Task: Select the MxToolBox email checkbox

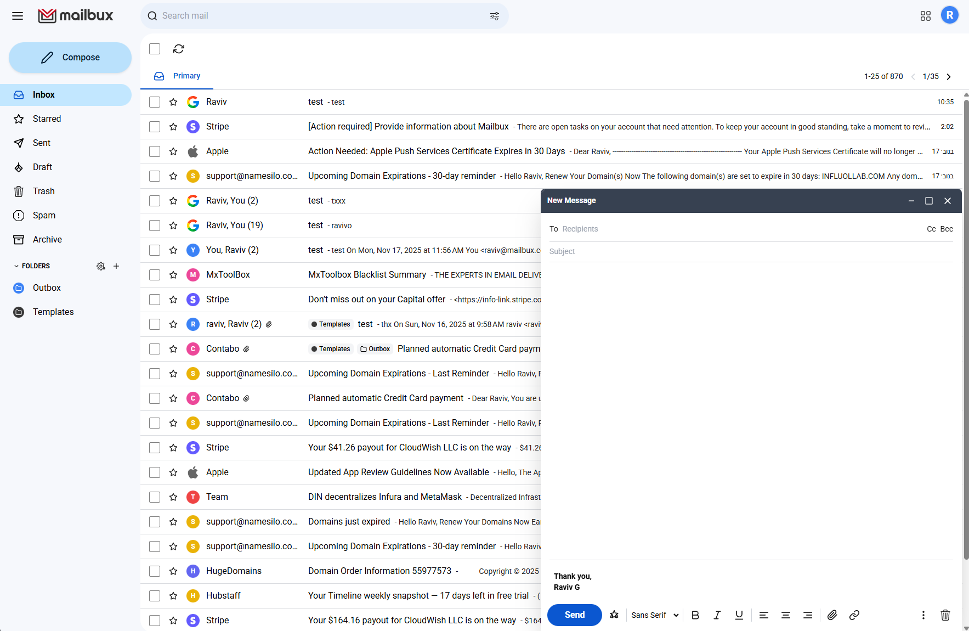Action: (155, 275)
